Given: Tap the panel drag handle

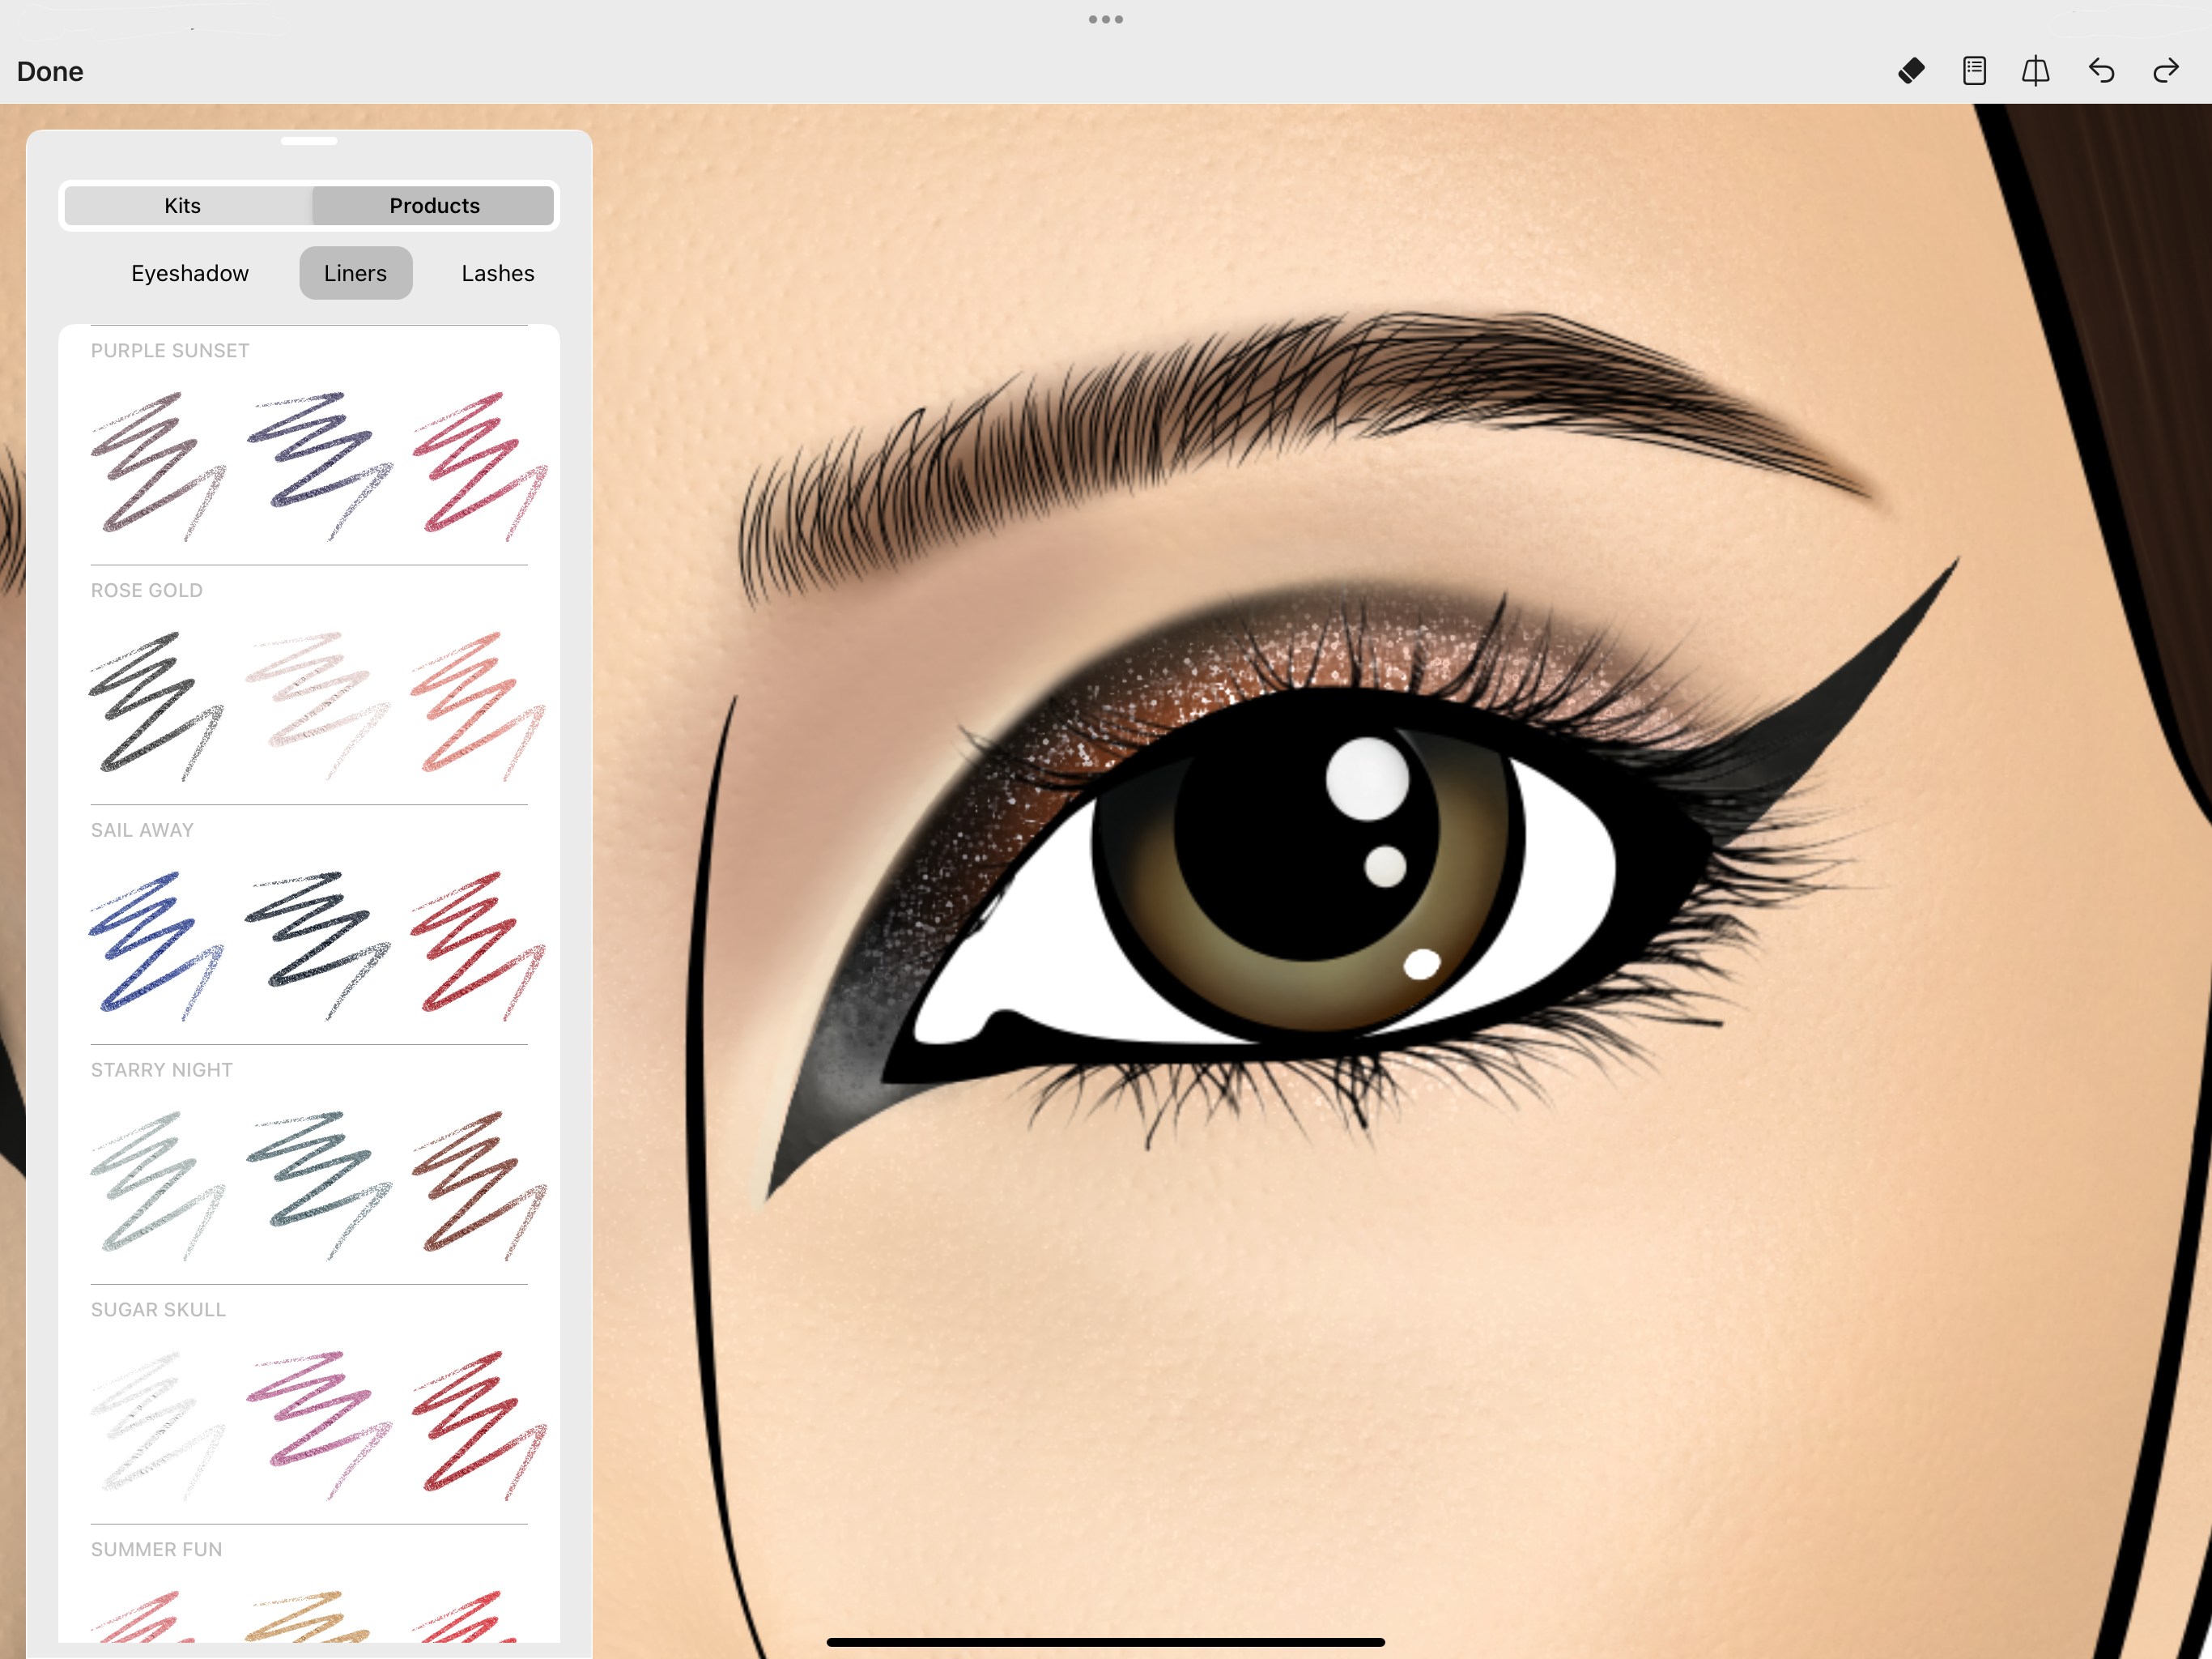Looking at the screenshot, I should pyautogui.click(x=309, y=141).
